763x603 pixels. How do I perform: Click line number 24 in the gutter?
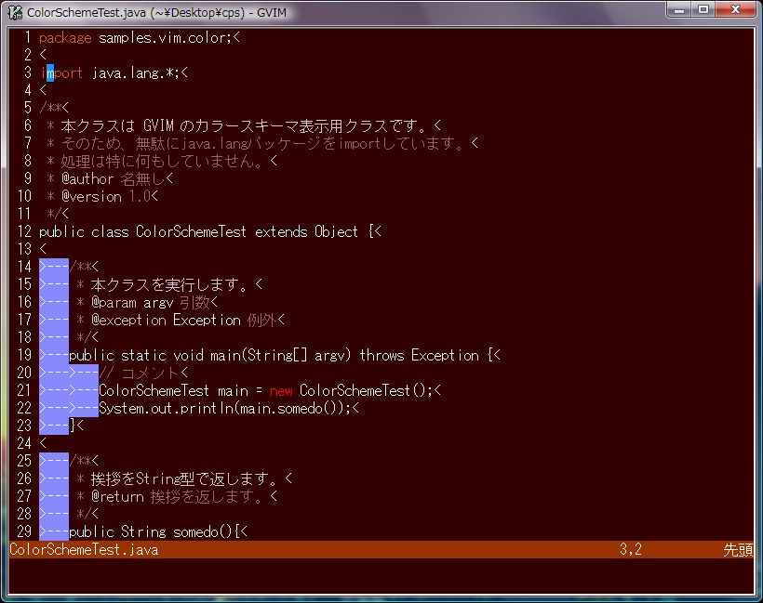click(x=24, y=443)
